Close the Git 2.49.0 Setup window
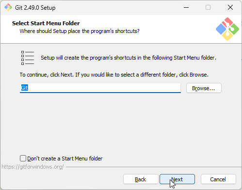Viewport: 242px width, 190px height. point(230,7)
